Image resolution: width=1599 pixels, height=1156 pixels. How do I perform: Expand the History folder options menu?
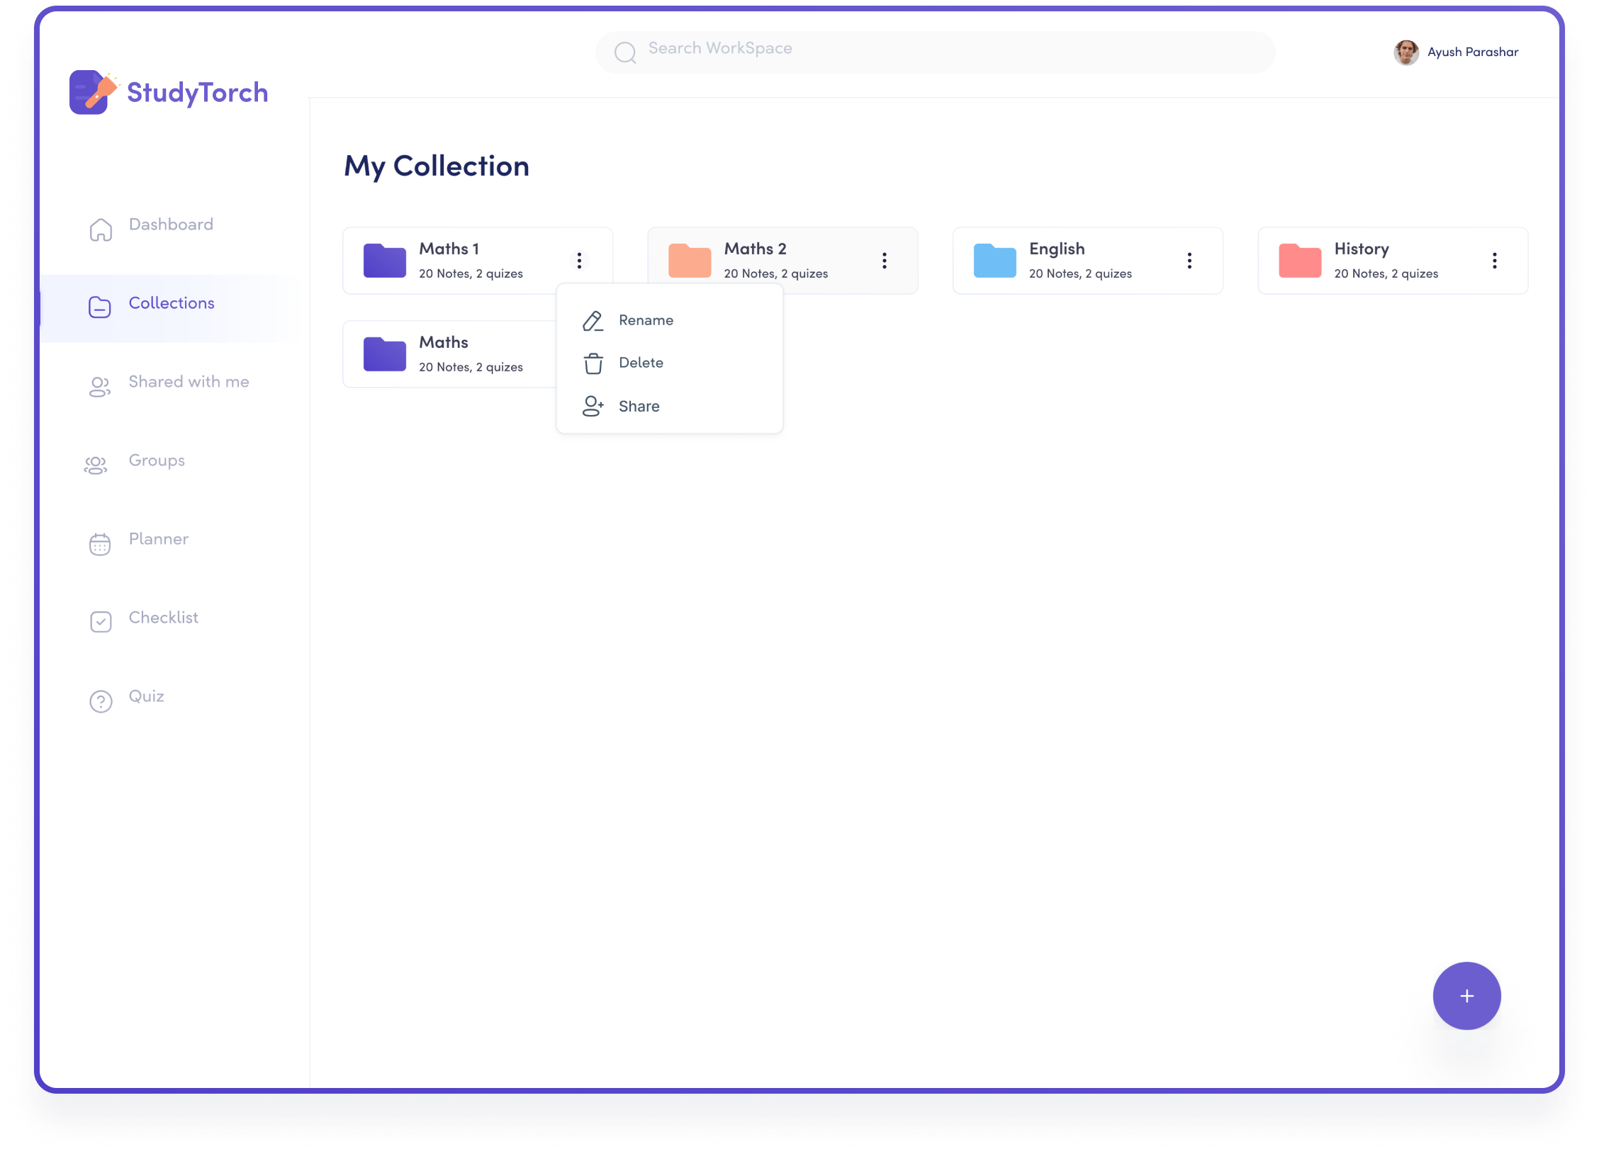(x=1495, y=261)
